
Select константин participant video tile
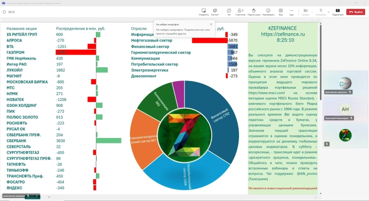coord(345,83)
